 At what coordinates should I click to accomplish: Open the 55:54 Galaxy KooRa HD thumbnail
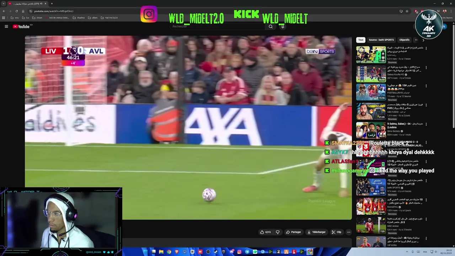pyautogui.click(x=371, y=74)
